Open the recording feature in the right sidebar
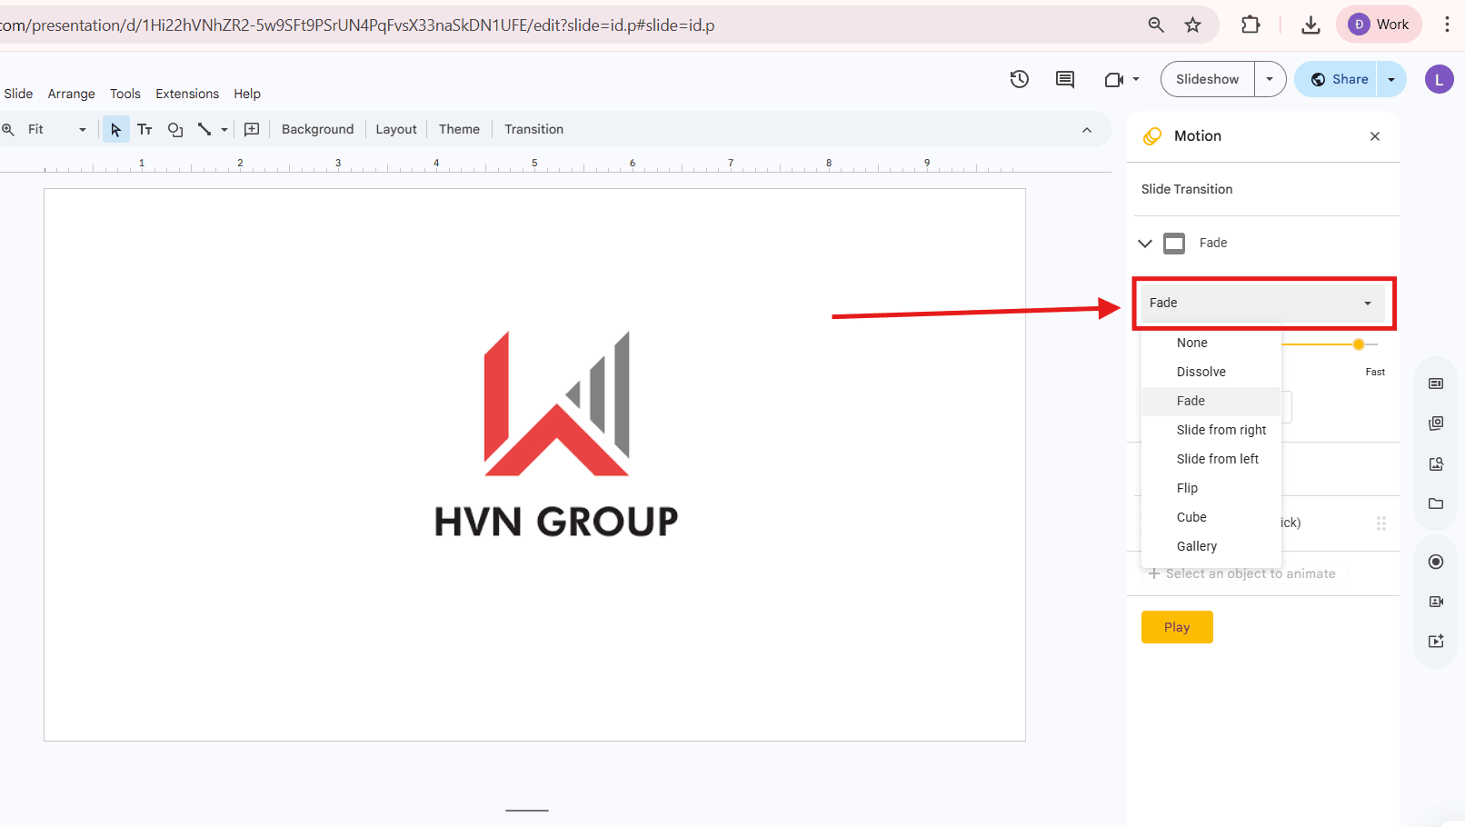The height and width of the screenshot is (827, 1465). coord(1436,561)
